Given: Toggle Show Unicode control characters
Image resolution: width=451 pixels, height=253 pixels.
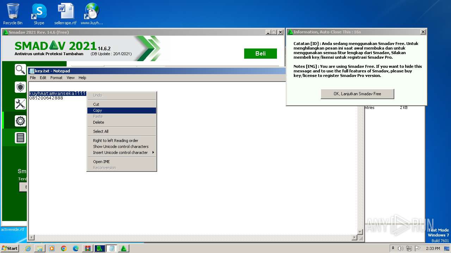Looking at the screenshot, I should pyautogui.click(x=122, y=147).
